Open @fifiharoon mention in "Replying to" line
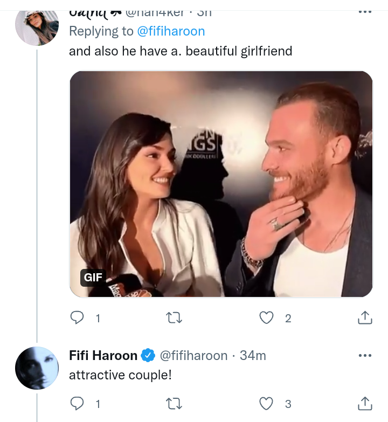 171,31
